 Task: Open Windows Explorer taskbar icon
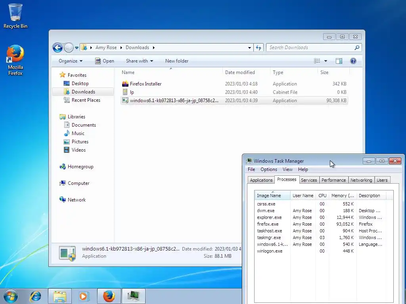tap(60, 296)
